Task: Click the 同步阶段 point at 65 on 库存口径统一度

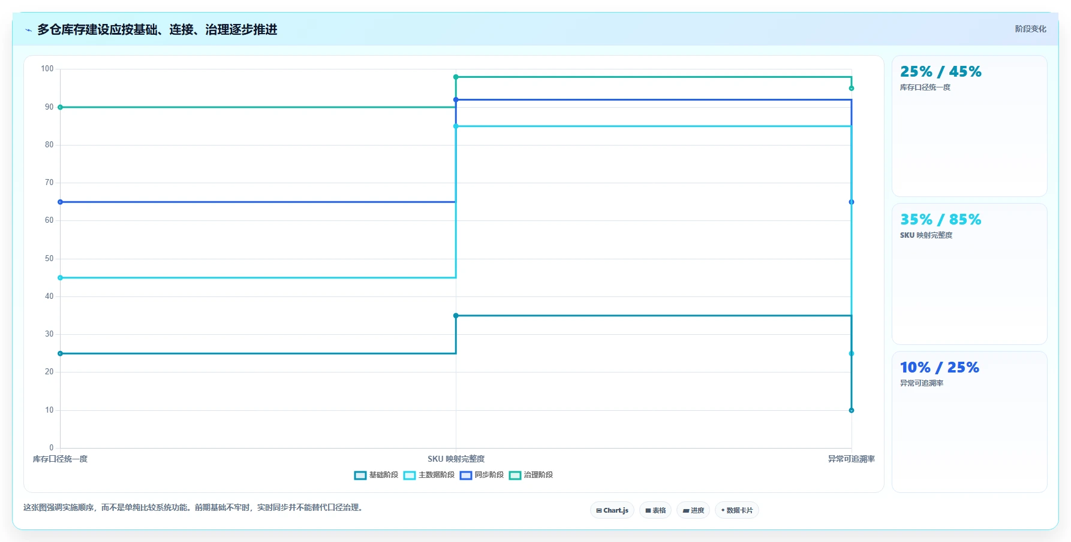Action: [x=60, y=202]
